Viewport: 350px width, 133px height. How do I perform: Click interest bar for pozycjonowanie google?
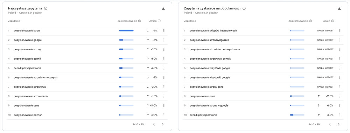(126, 40)
